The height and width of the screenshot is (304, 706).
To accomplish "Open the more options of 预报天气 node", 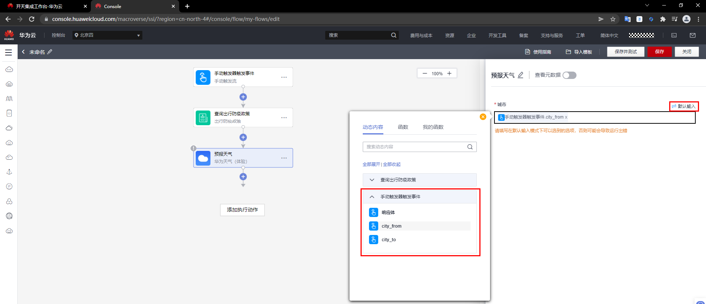I will [284, 158].
